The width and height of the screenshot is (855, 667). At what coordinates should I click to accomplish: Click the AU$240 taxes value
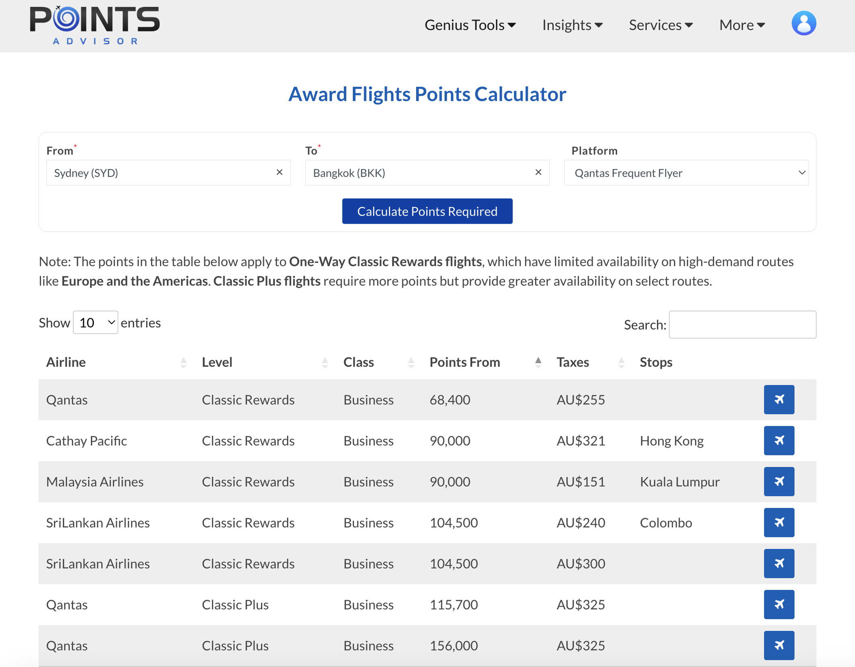point(581,523)
